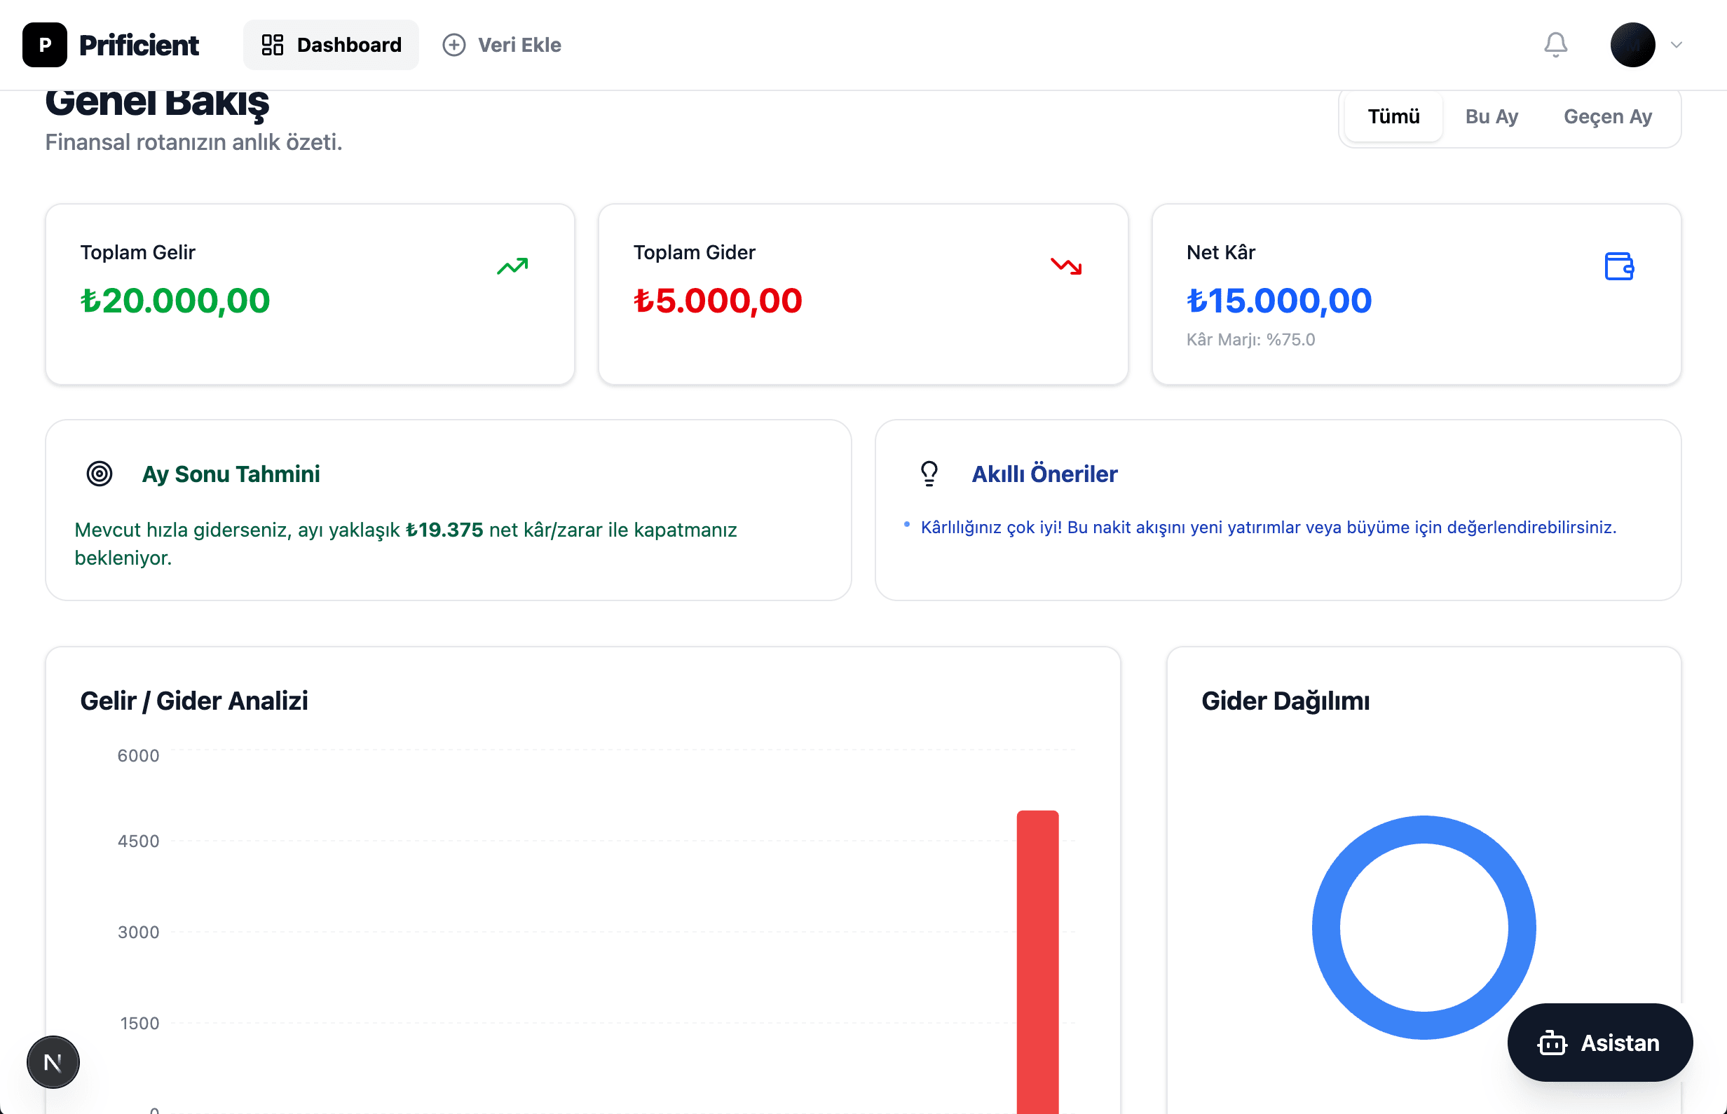Screen dimensions: 1727x1114
Task: Click the green upward trend icon on Toplam Gelir
Action: [x=512, y=266]
